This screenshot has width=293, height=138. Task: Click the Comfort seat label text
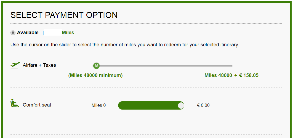click(x=37, y=105)
